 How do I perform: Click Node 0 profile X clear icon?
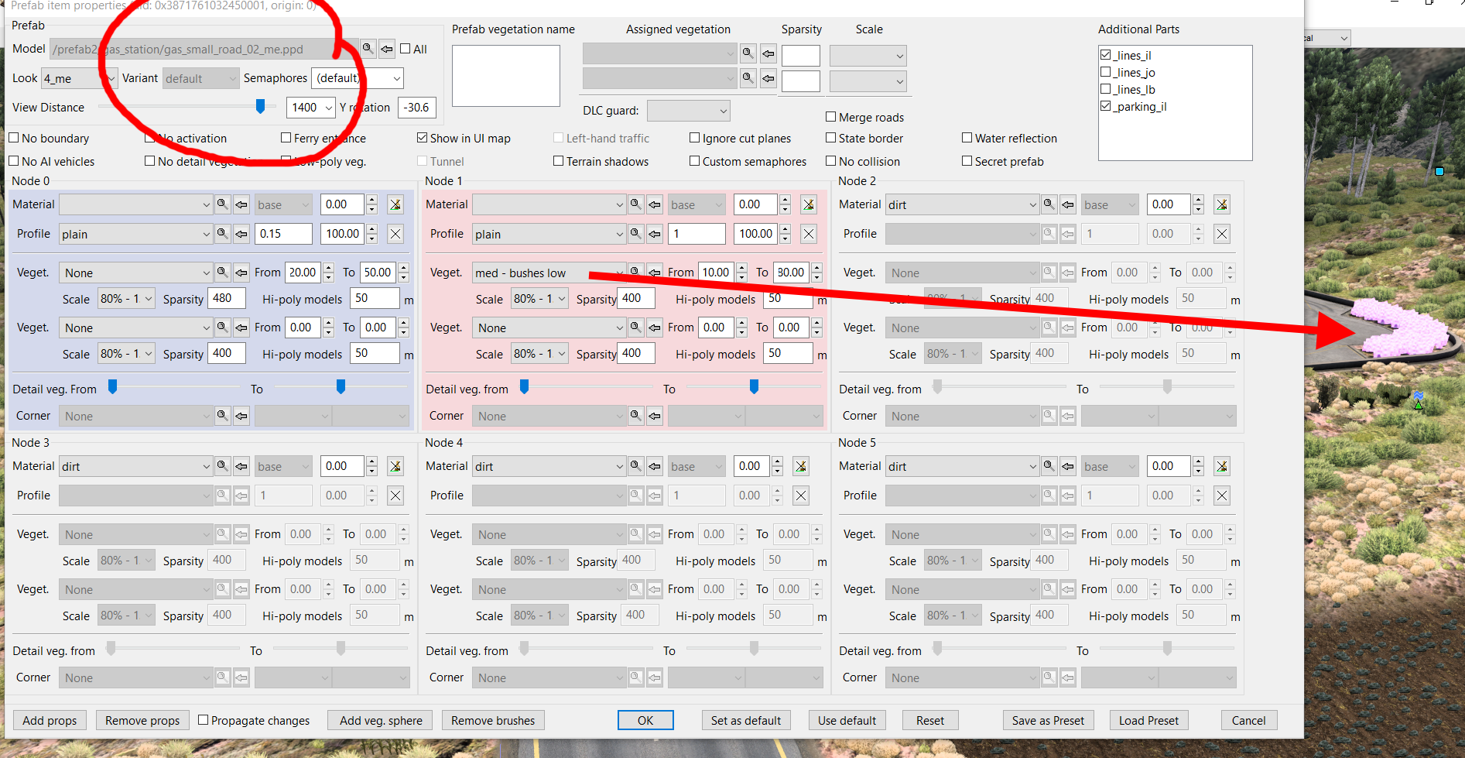(395, 234)
